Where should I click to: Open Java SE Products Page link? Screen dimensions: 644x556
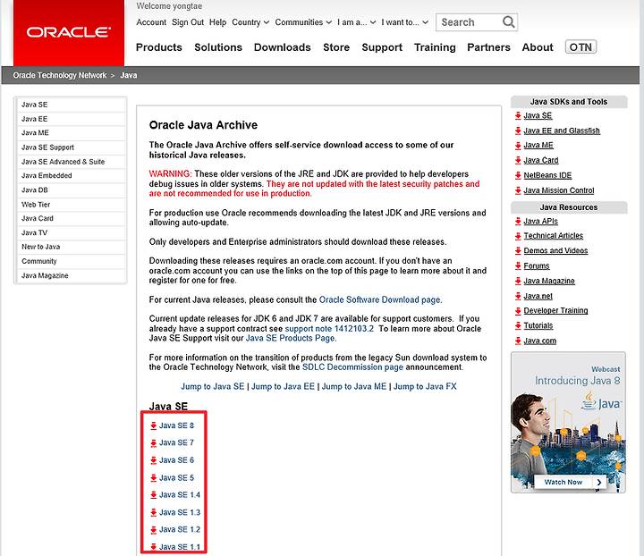click(291, 338)
